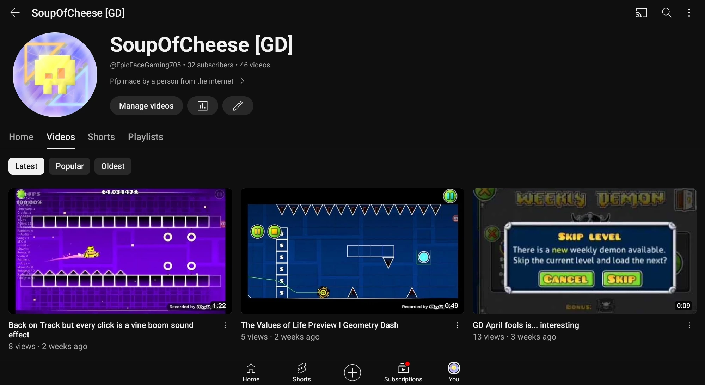
Task: Click the Manage videos button
Action: coord(146,106)
